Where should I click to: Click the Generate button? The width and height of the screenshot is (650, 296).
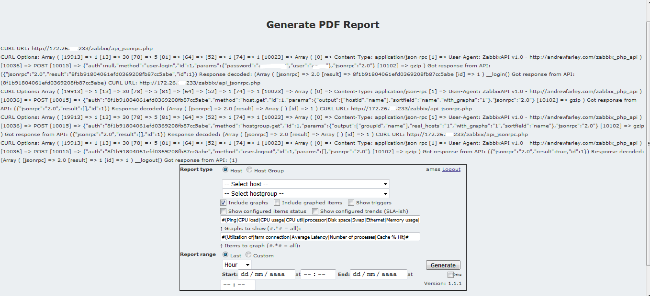[443, 265]
